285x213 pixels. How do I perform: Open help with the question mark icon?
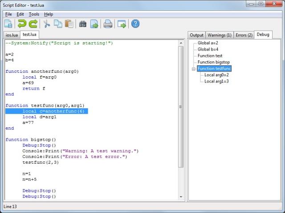[x=135, y=24]
